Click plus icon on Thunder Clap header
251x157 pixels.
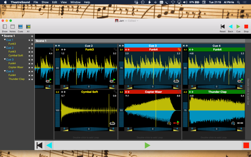(x=192, y=92)
